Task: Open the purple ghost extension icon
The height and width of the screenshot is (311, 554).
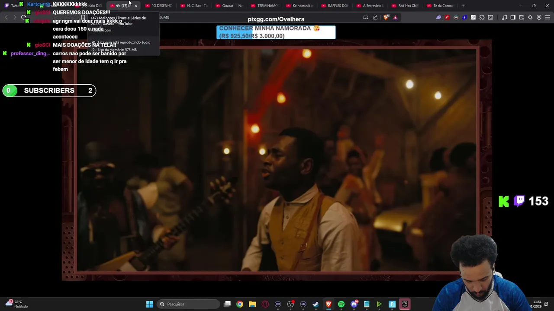Action: (x=438, y=17)
